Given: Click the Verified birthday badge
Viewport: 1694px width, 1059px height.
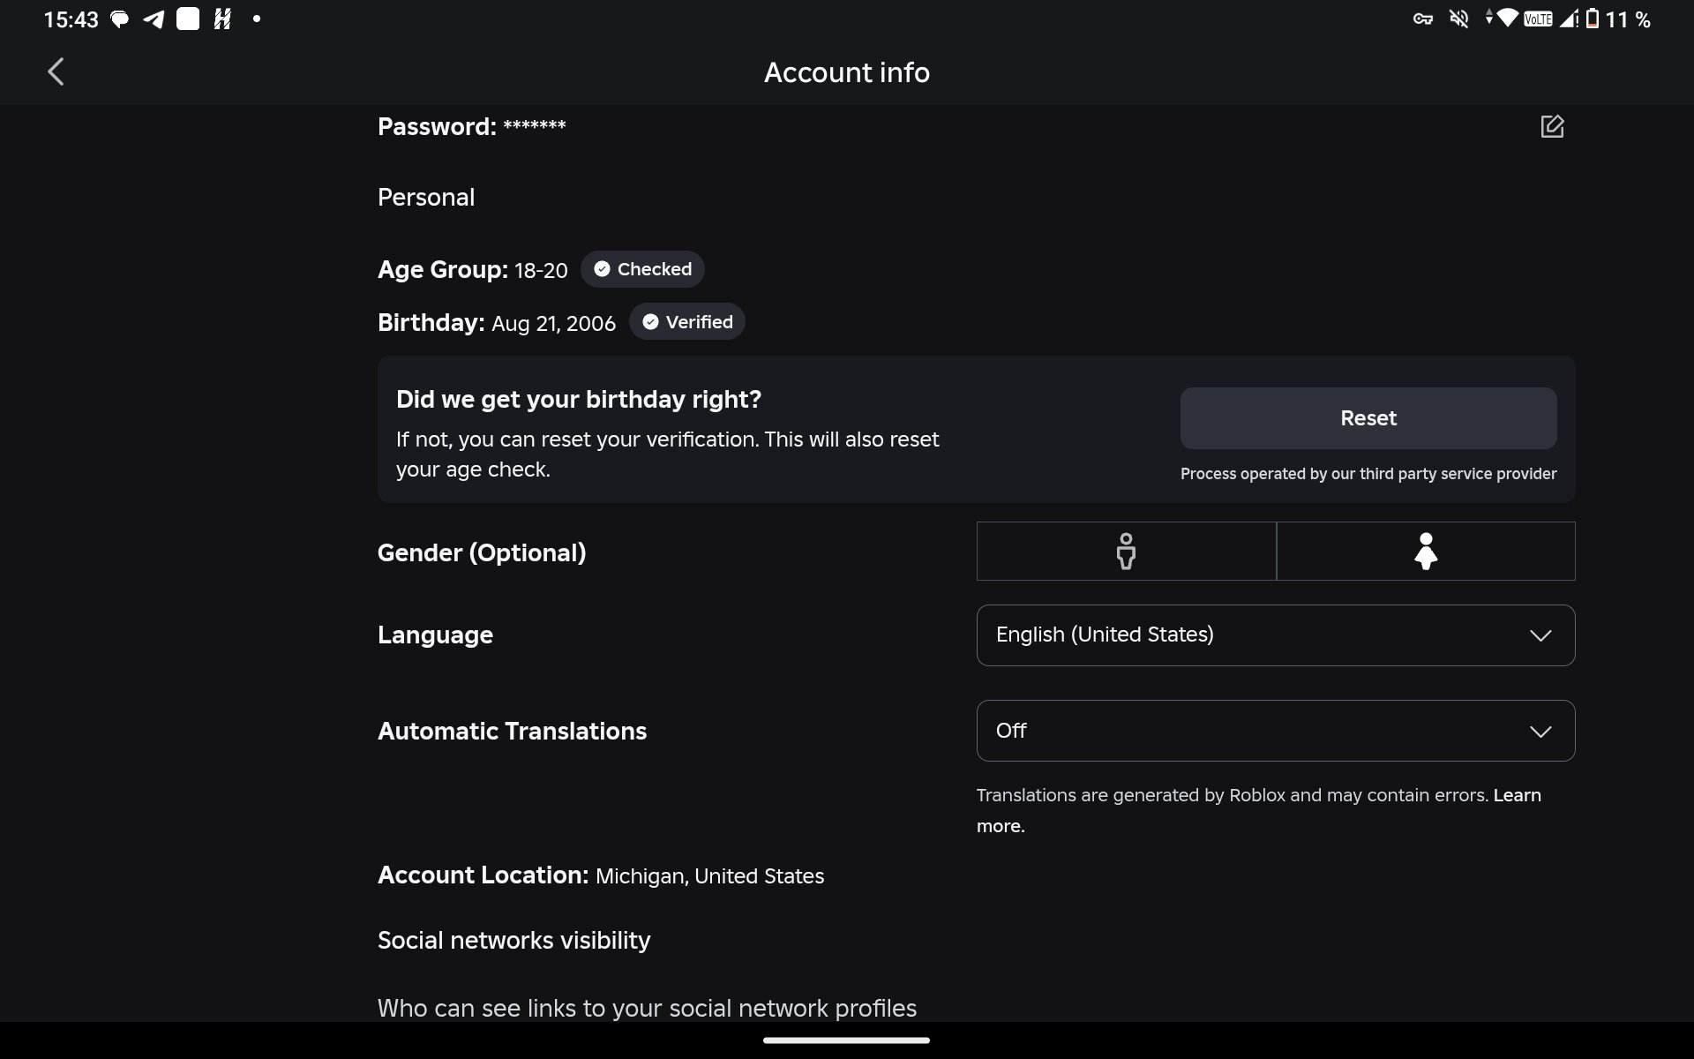Looking at the screenshot, I should click(687, 322).
